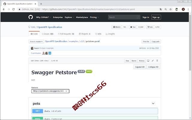
Task: Click the trash delete file icon
Action: [157, 61]
